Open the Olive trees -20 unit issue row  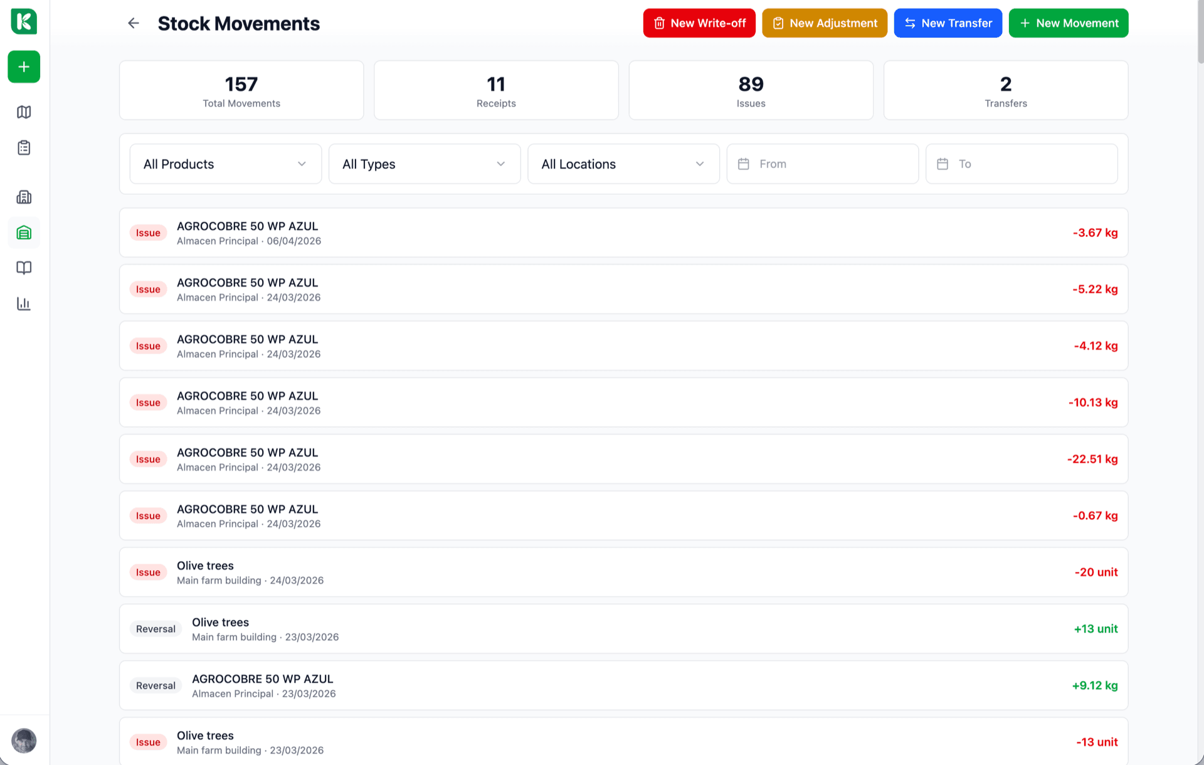click(623, 572)
